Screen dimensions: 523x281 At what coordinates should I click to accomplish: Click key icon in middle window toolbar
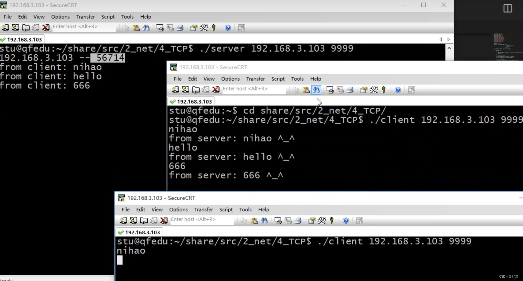pyautogui.click(x=384, y=90)
